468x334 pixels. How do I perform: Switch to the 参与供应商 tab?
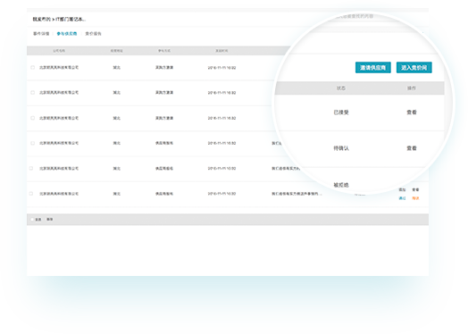click(67, 34)
